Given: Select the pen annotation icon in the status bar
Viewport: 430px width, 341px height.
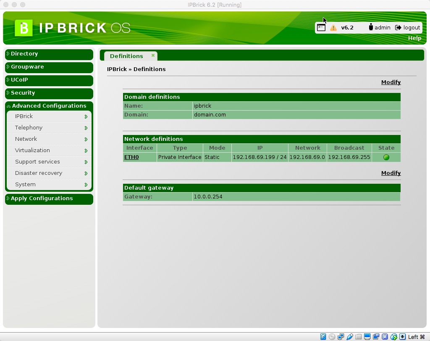Looking at the screenshot, I should point(349,336).
